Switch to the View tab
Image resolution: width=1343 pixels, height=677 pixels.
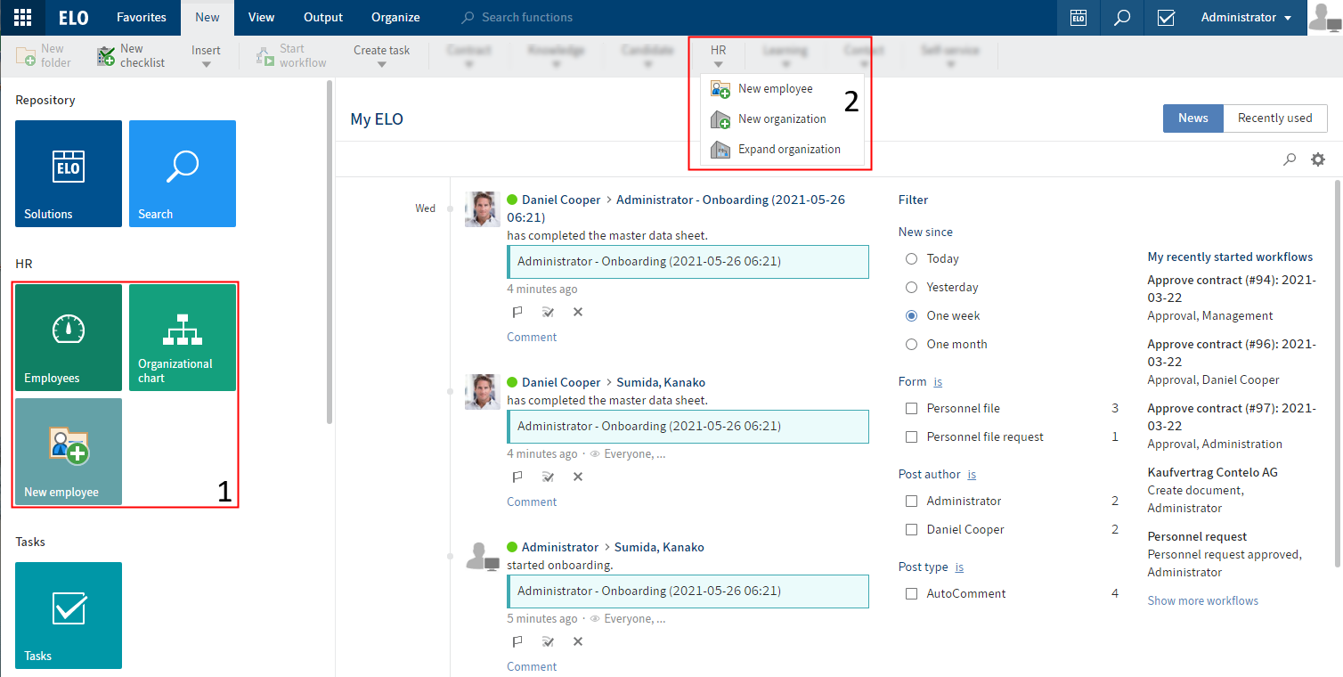261,17
